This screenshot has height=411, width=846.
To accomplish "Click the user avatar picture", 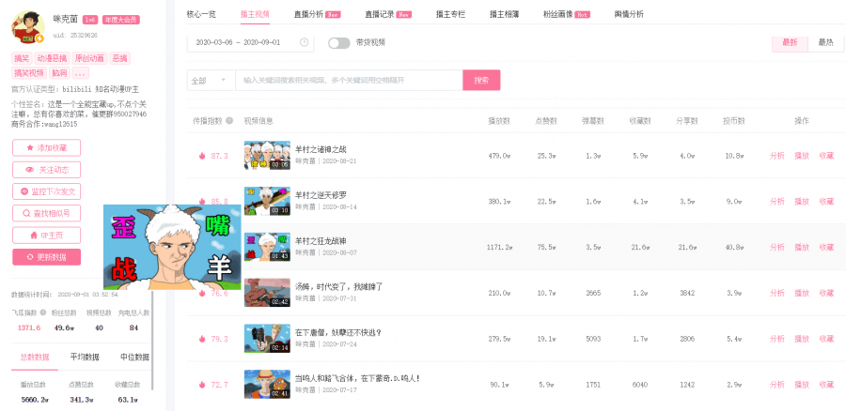I will [27, 27].
